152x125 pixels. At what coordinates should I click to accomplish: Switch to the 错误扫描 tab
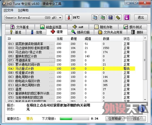coord(81,32)
